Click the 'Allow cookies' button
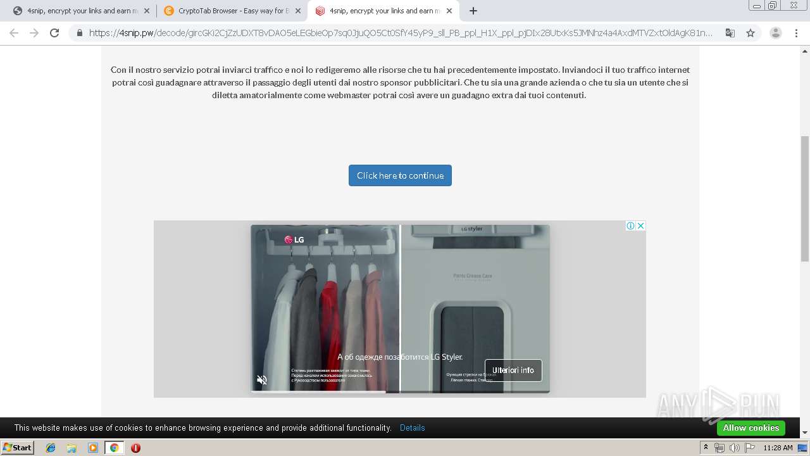The height and width of the screenshot is (456, 810). (x=751, y=428)
